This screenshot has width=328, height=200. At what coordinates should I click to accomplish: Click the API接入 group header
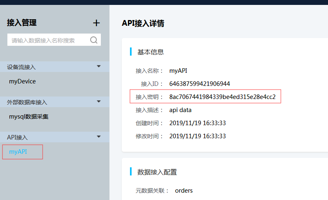pos(55,137)
